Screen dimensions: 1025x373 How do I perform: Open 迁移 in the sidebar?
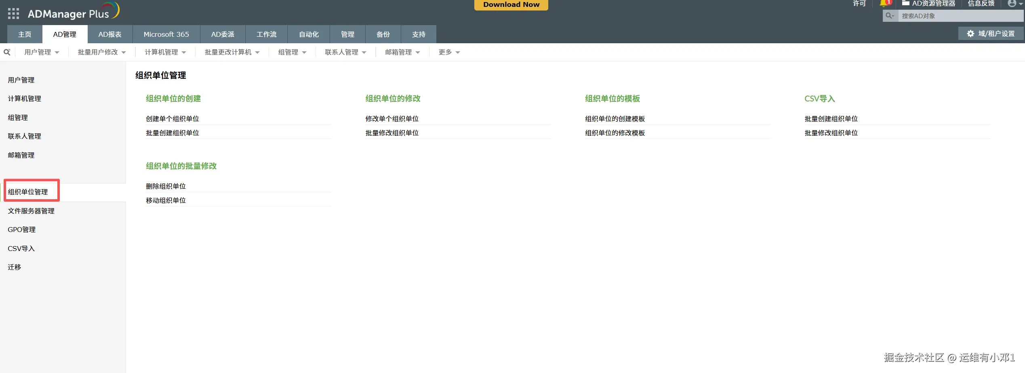click(15, 267)
